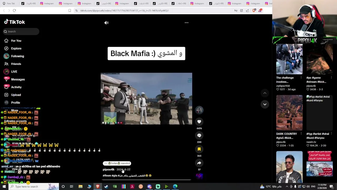Open the DARK COUNTRY #gta5 thumbnail

point(289,113)
